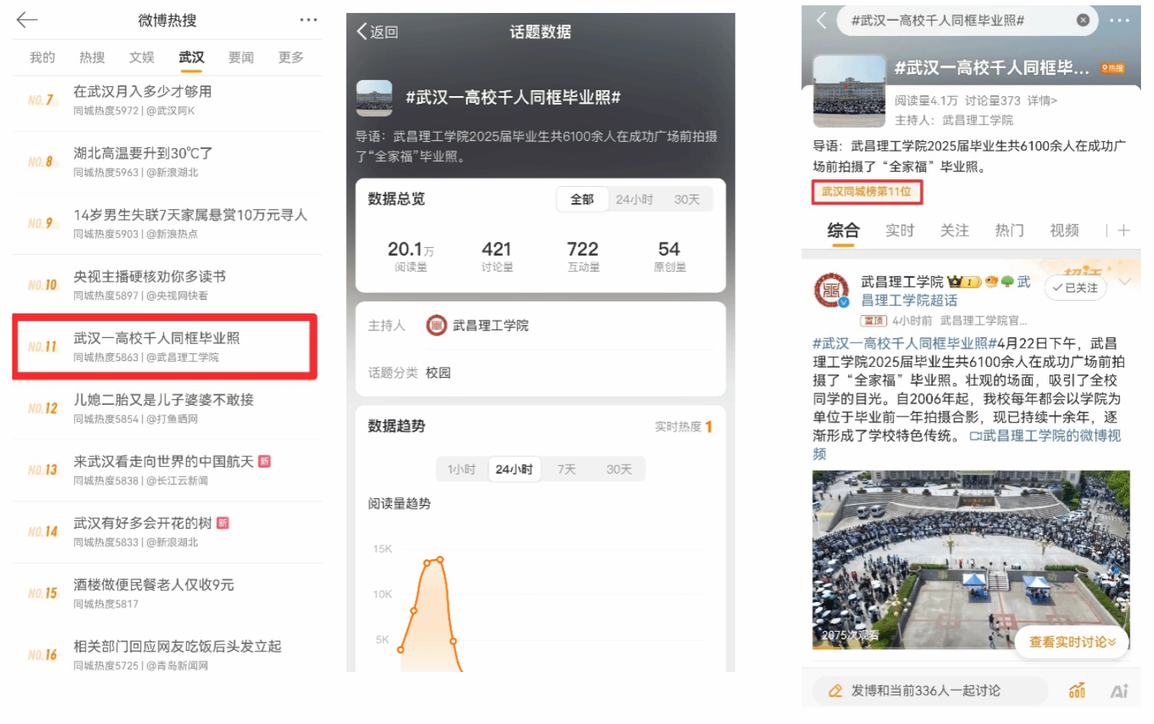
Task: Select 30天 in 数据总览 range
Action: point(686,199)
